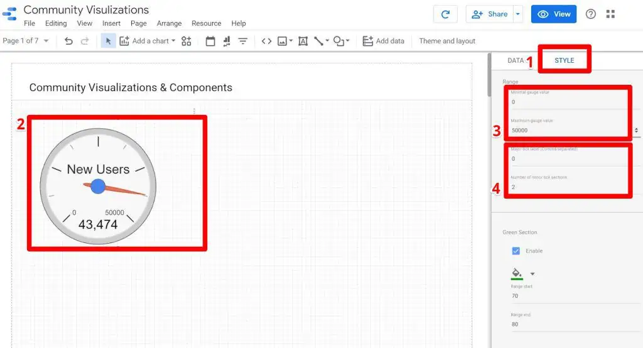
Task: Open the Help menu
Action: point(238,23)
